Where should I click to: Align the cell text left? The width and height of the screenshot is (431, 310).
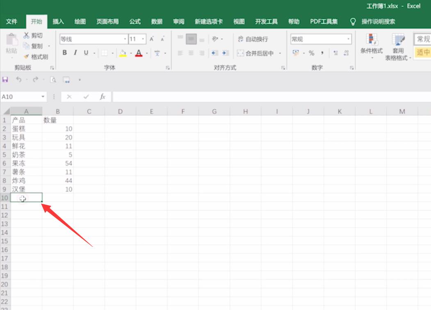point(180,53)
